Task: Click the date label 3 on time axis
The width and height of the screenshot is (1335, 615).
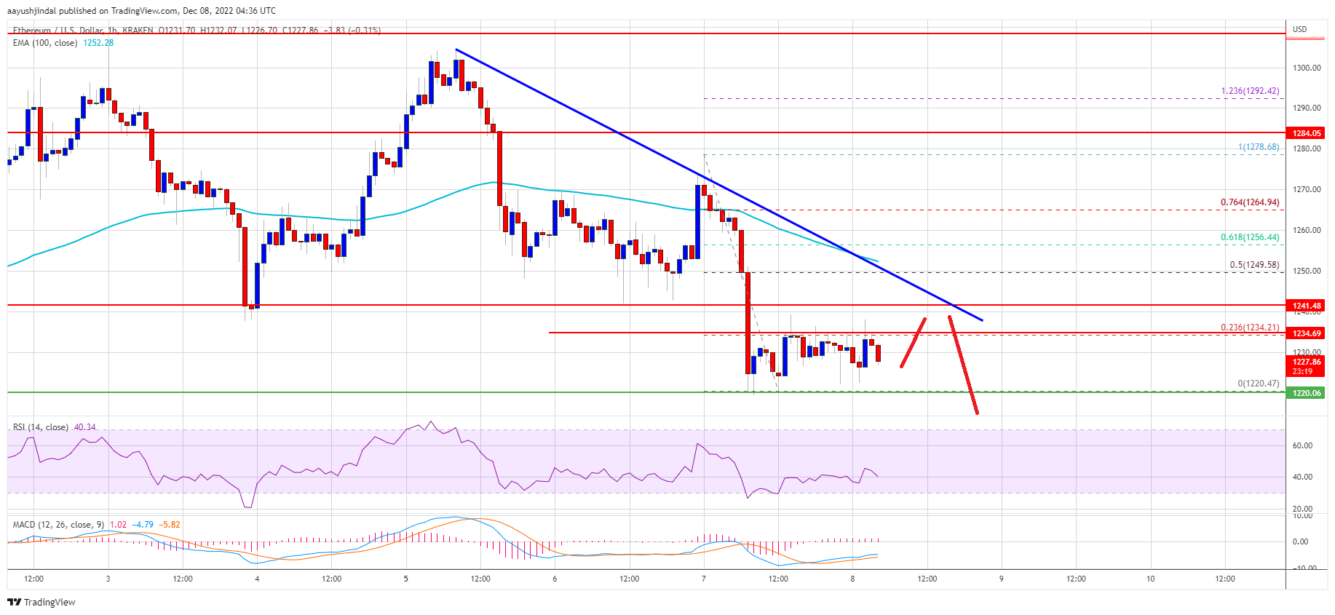Action: click(x=108, y=579)
